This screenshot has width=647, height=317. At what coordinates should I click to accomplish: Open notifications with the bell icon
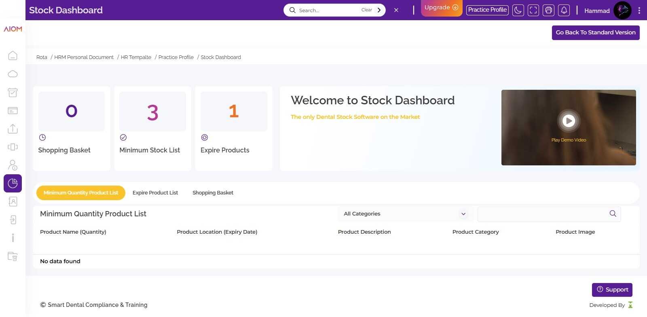tap(564, 10)
